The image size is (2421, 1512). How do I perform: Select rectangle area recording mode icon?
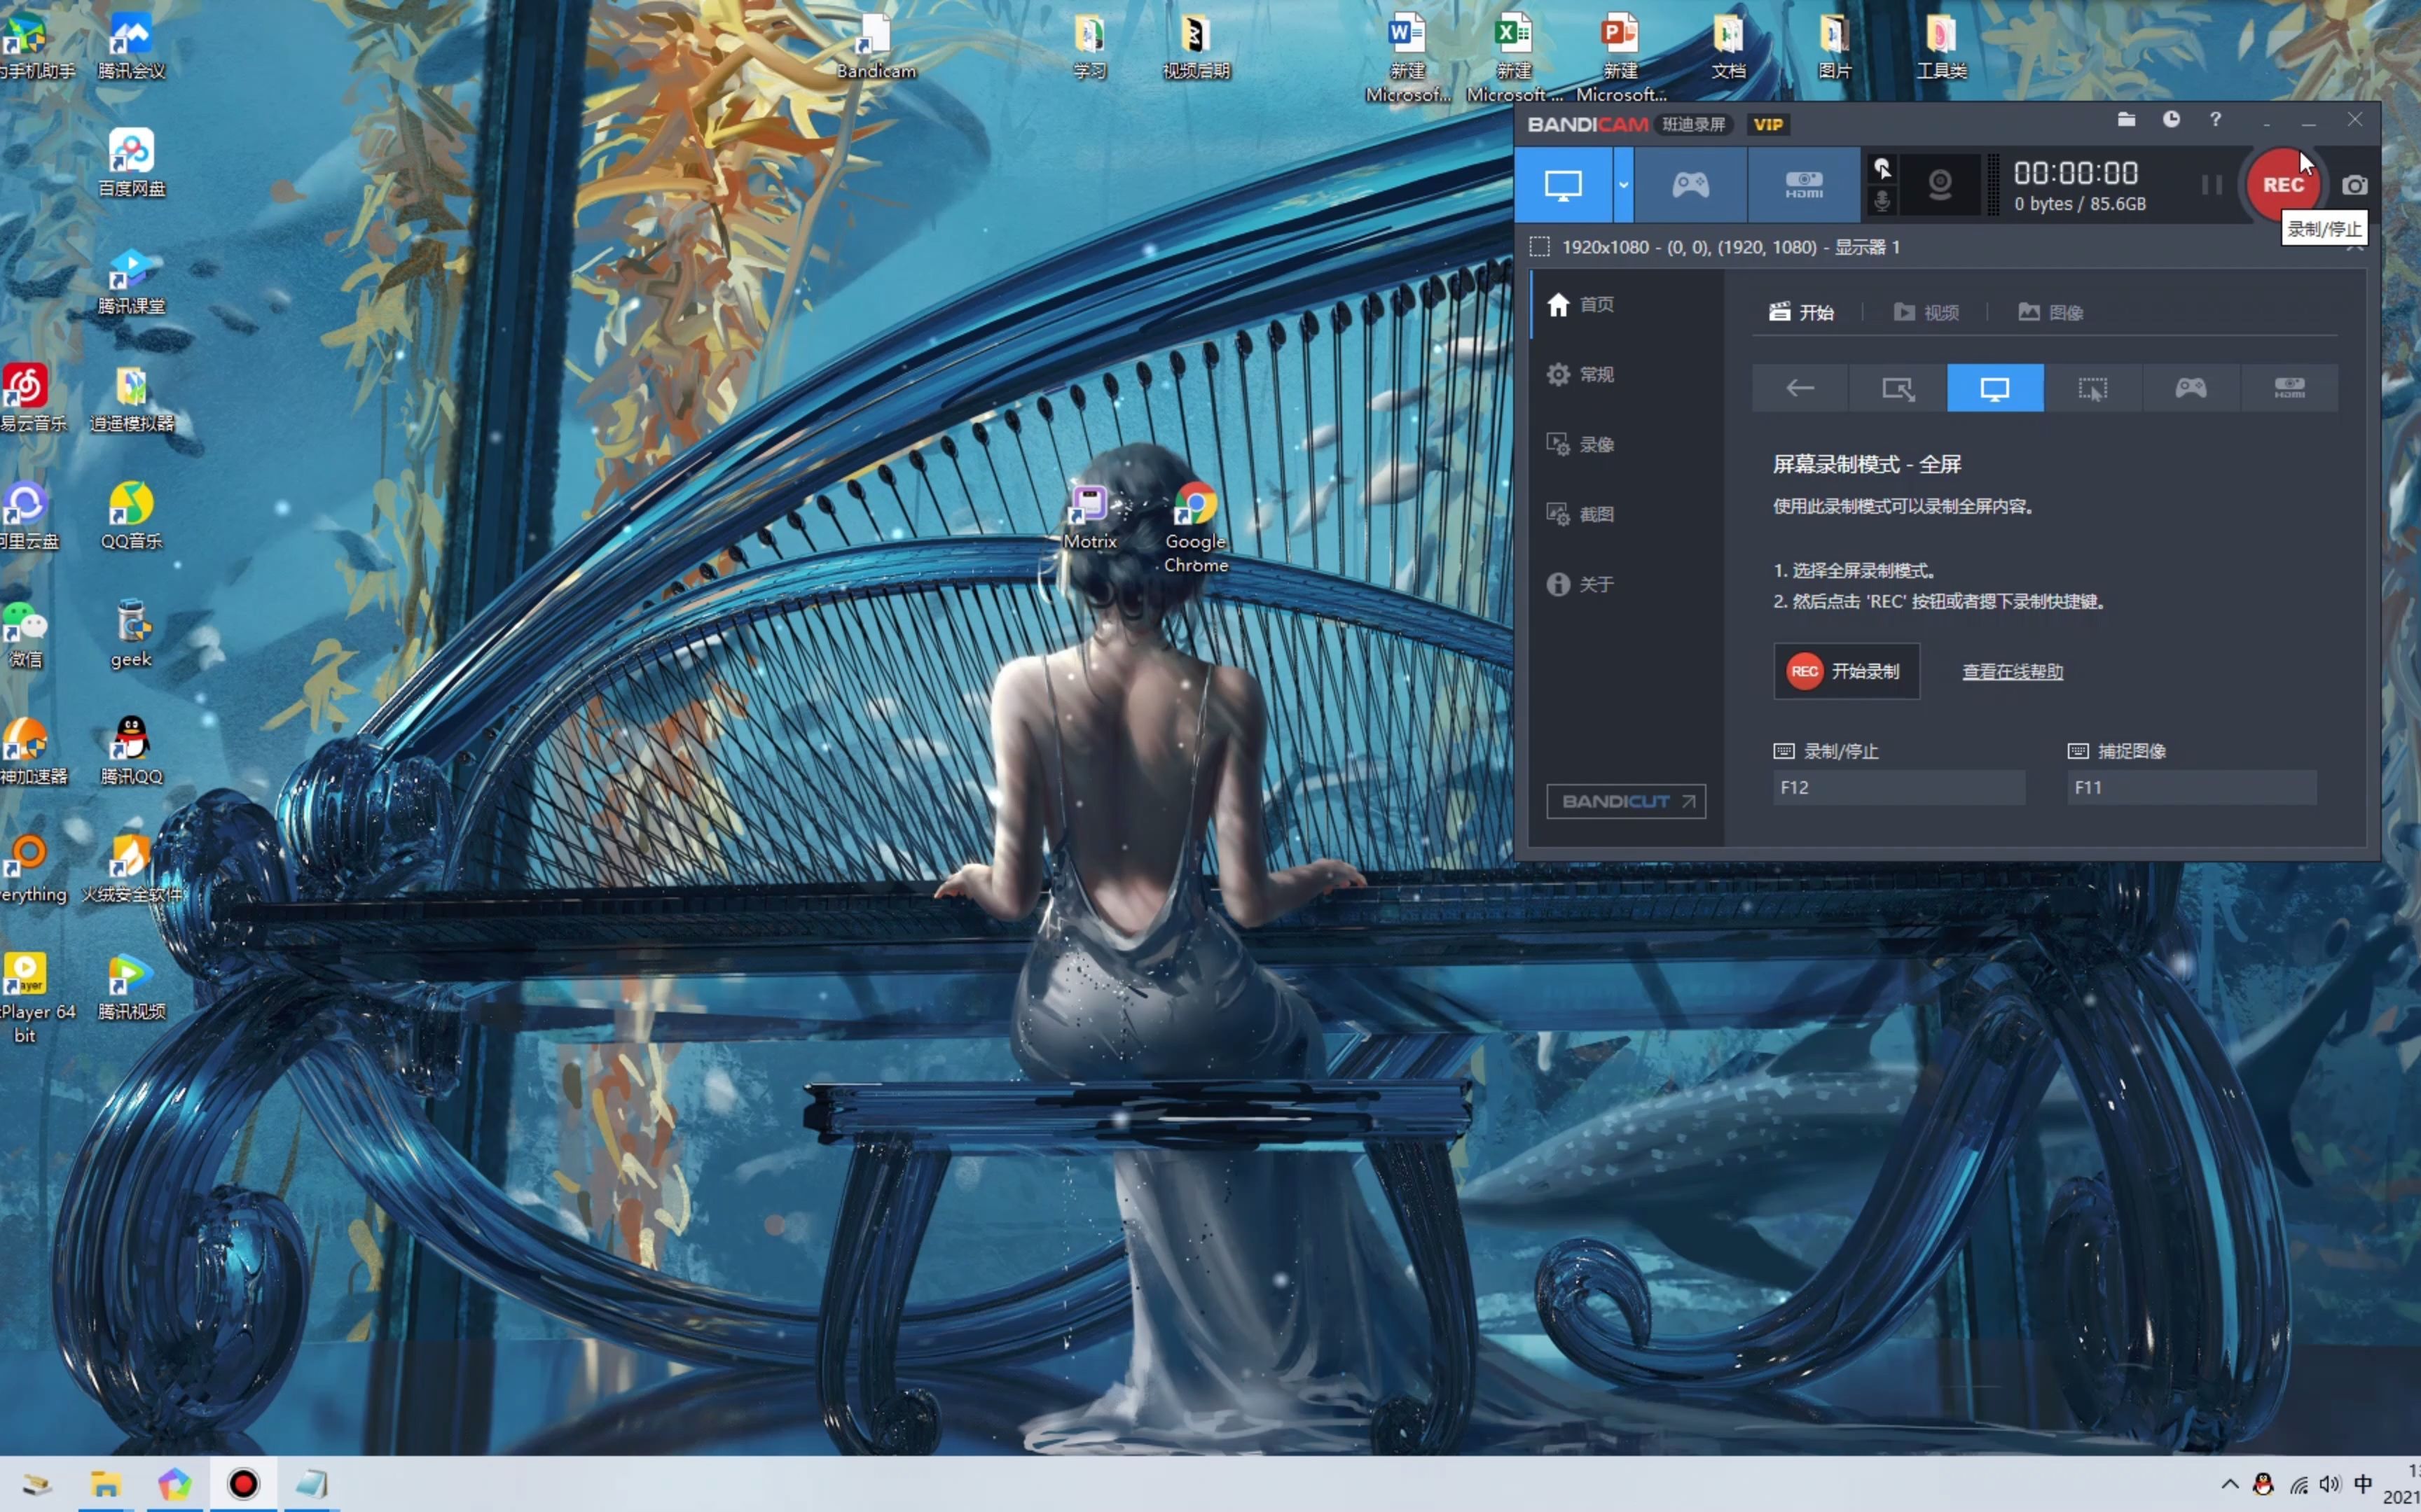(x=1898, y=388)
